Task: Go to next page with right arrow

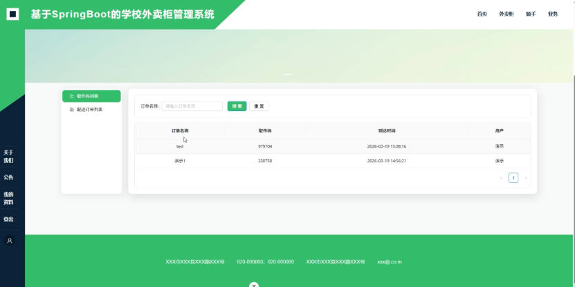Action: click(525, 178)
